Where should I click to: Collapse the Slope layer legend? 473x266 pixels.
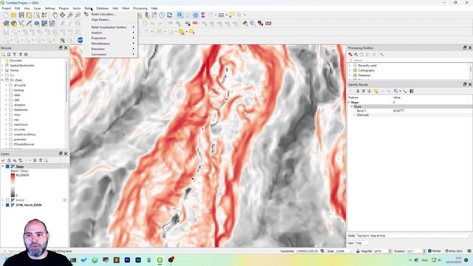coord(3,166)
